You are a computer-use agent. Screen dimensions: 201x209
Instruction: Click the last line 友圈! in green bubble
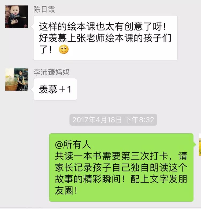point(66,190)
